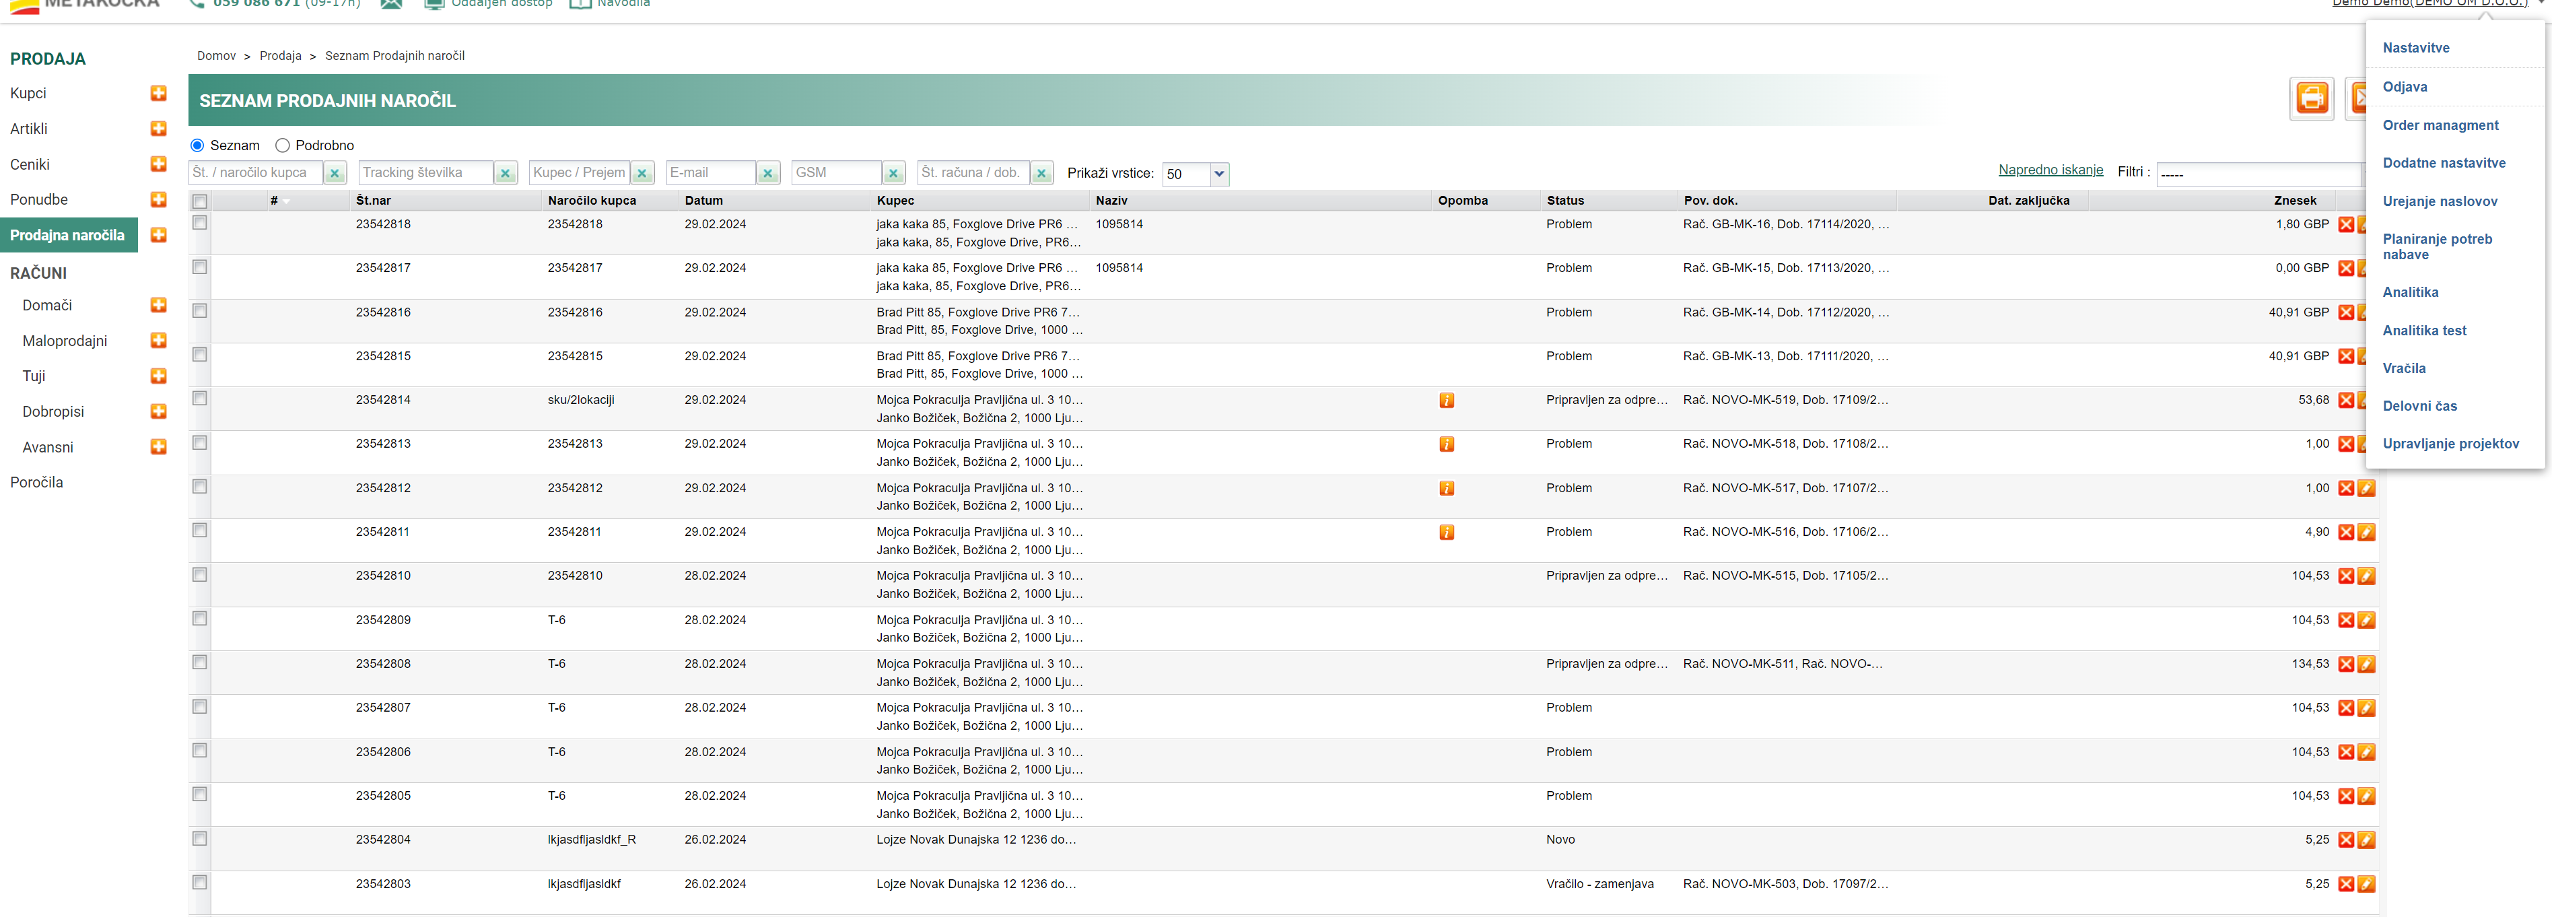The image size is (2552, 917).
Task: Click the print icon button
Action: (2311, 98)
